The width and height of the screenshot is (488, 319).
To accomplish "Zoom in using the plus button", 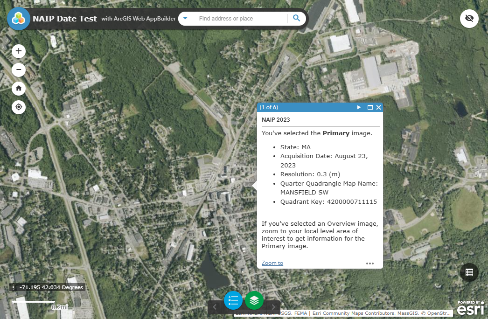I will 18,51.
